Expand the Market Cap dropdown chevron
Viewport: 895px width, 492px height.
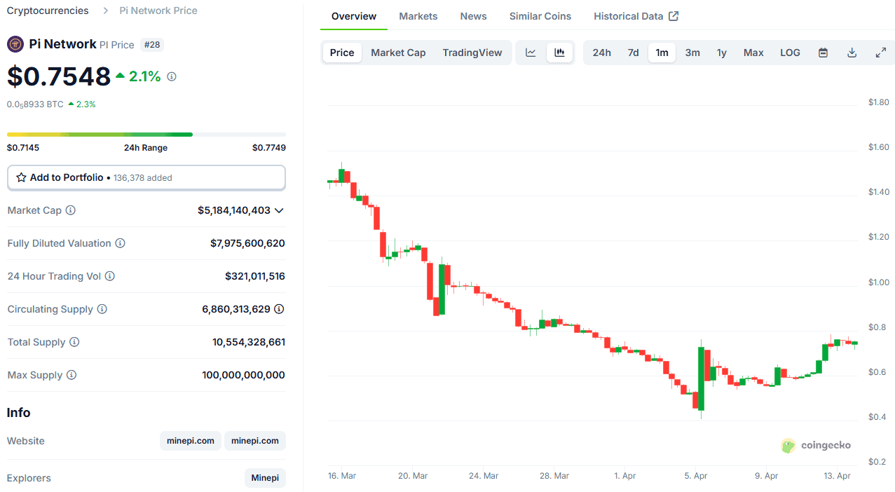tap(279, 210)
